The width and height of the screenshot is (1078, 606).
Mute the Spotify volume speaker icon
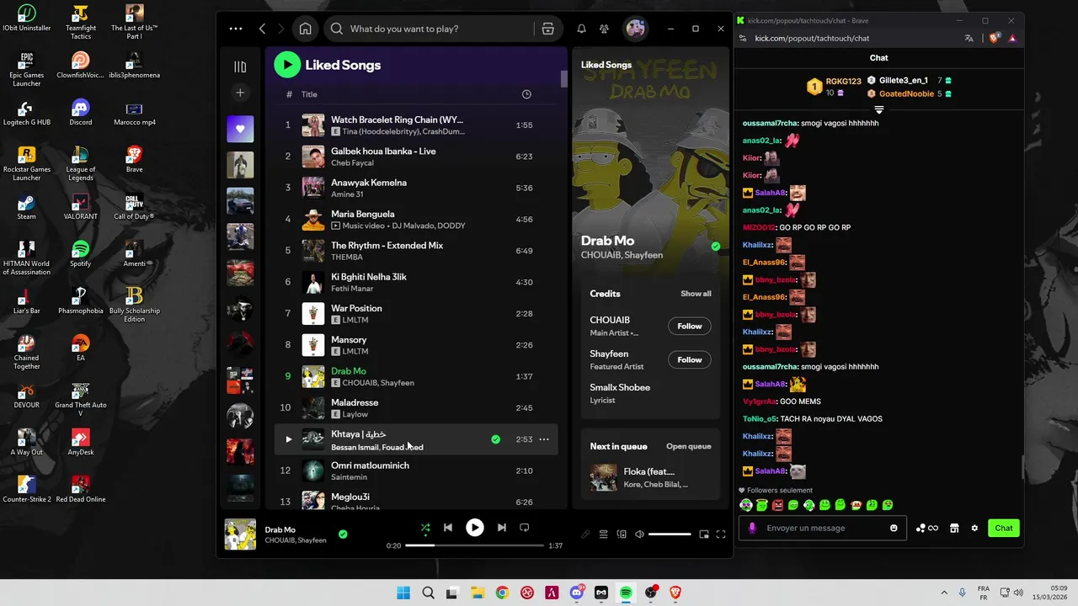(x=639, y=534)
